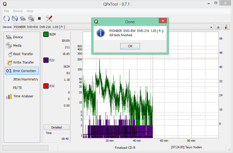Open the Read Transfer page
233x153 pixels.
22,54
